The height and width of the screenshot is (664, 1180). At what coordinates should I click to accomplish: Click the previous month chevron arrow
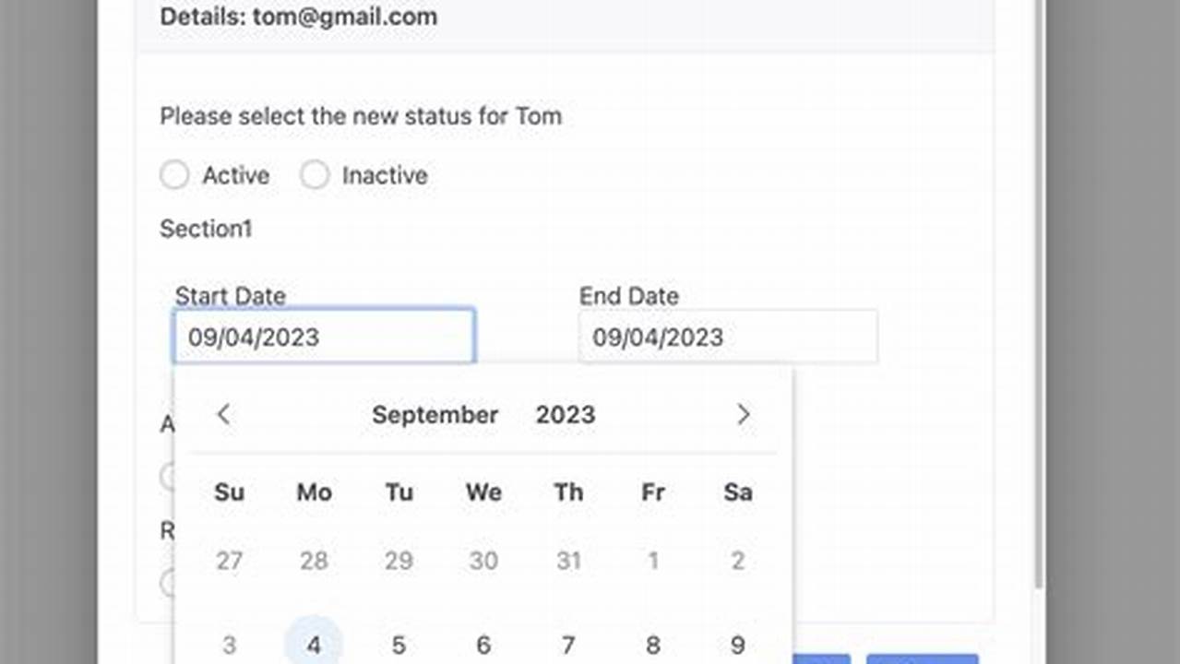[x=223, y=415]
